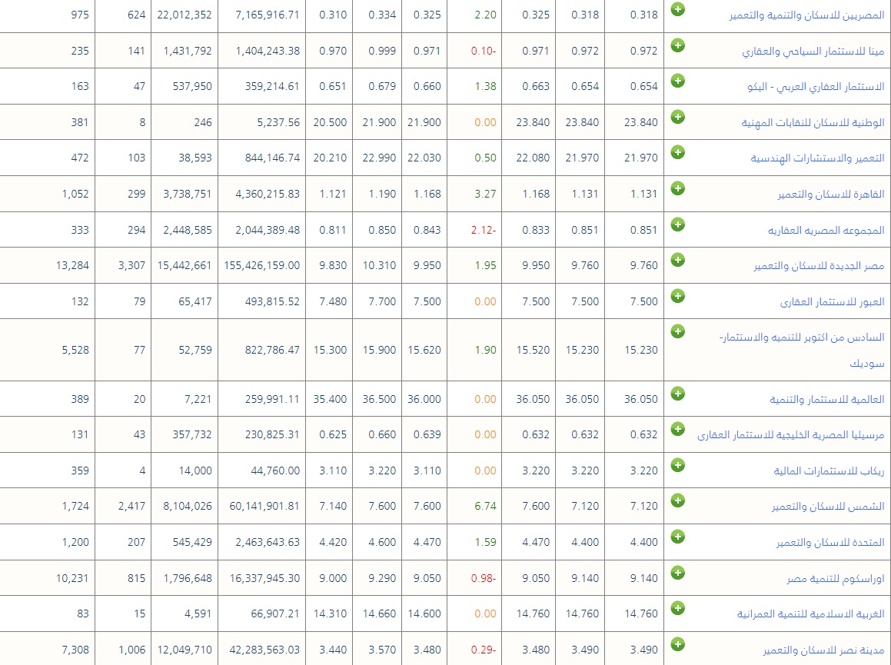The height and width of the screenshot is (665, 891).
Task: Open المصريين للاسكان والتنمية والتعمير company link
Action: 807,15
